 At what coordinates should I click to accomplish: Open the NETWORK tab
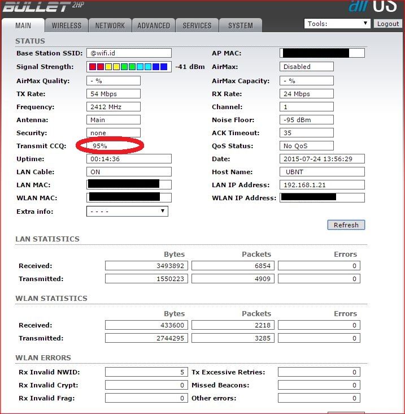(110, 25)
